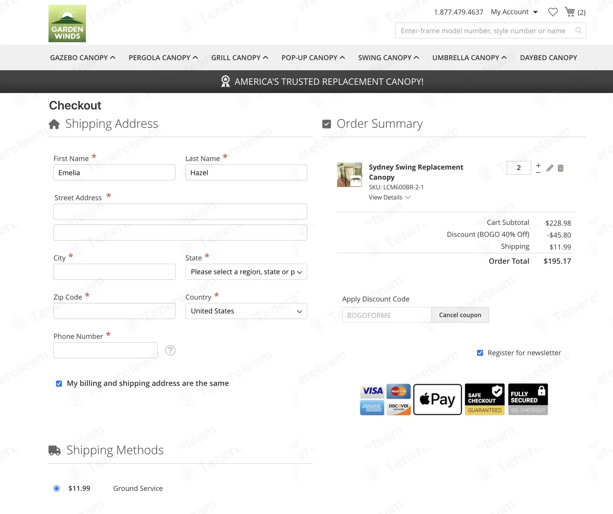The height and width of the screenshot is (514, 613).
Task: Toggle Register for newsletter checkbox
Action: click(480, 353)
